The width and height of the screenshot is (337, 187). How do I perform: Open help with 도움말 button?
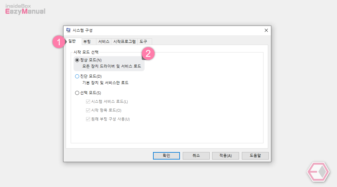click(255, 156)
